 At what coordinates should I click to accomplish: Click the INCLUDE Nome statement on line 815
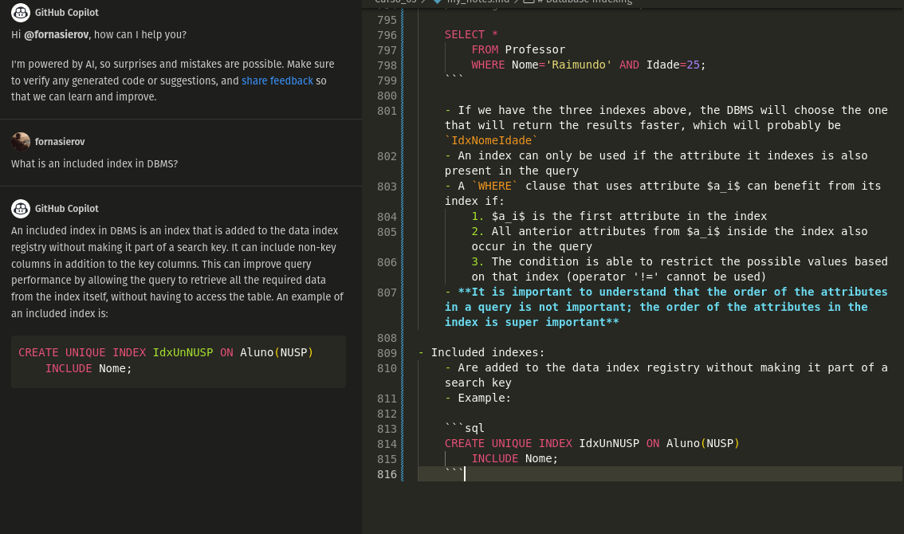point(517,458)
